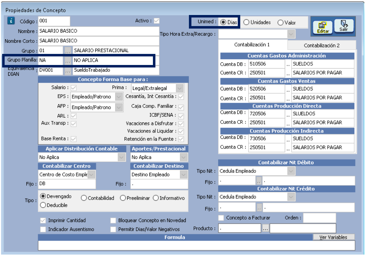The image size is (365, 256).
Task: Toggle Vacaciones a Disfrutar checkbox
Action: click(x=181, y=124)
